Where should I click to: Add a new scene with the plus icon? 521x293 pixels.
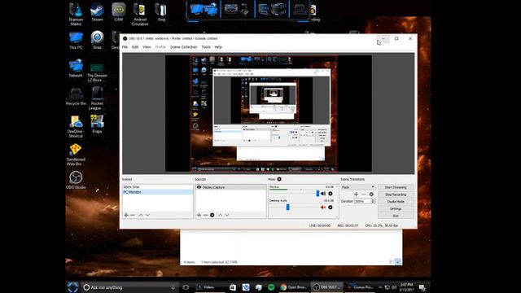126,215
